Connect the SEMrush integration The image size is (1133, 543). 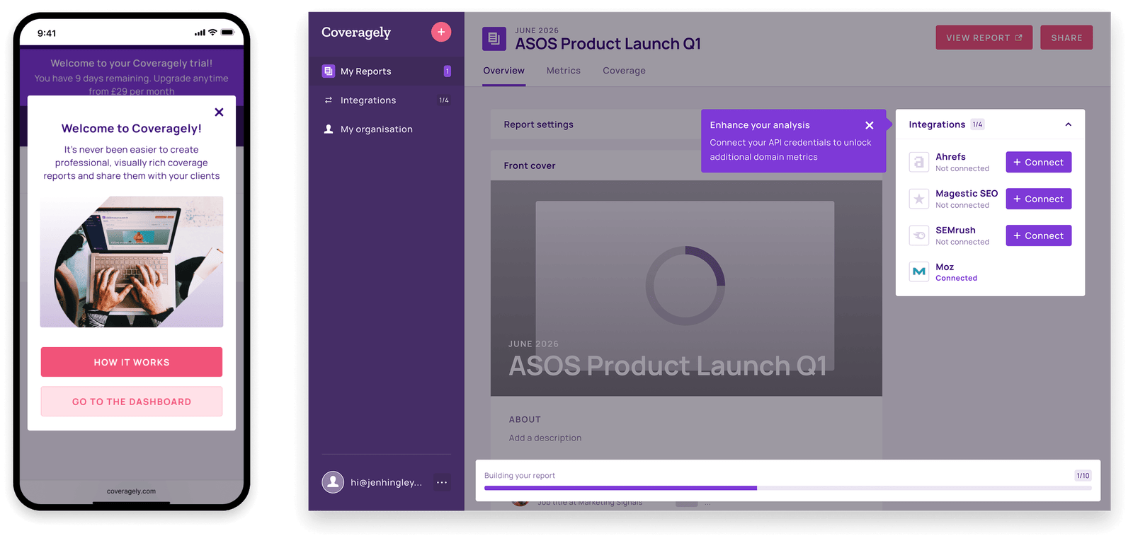tap(1038, 235)
